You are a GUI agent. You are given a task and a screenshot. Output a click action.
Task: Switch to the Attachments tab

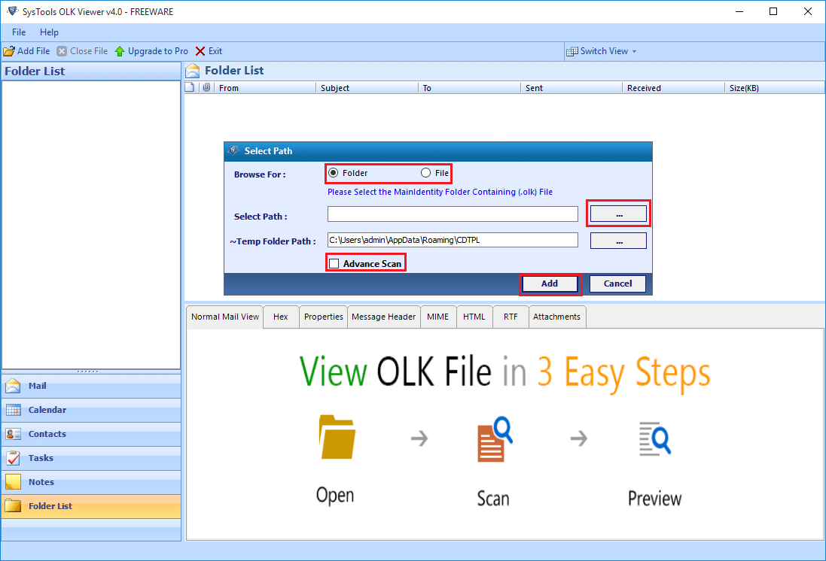click(x=556, y=317)
